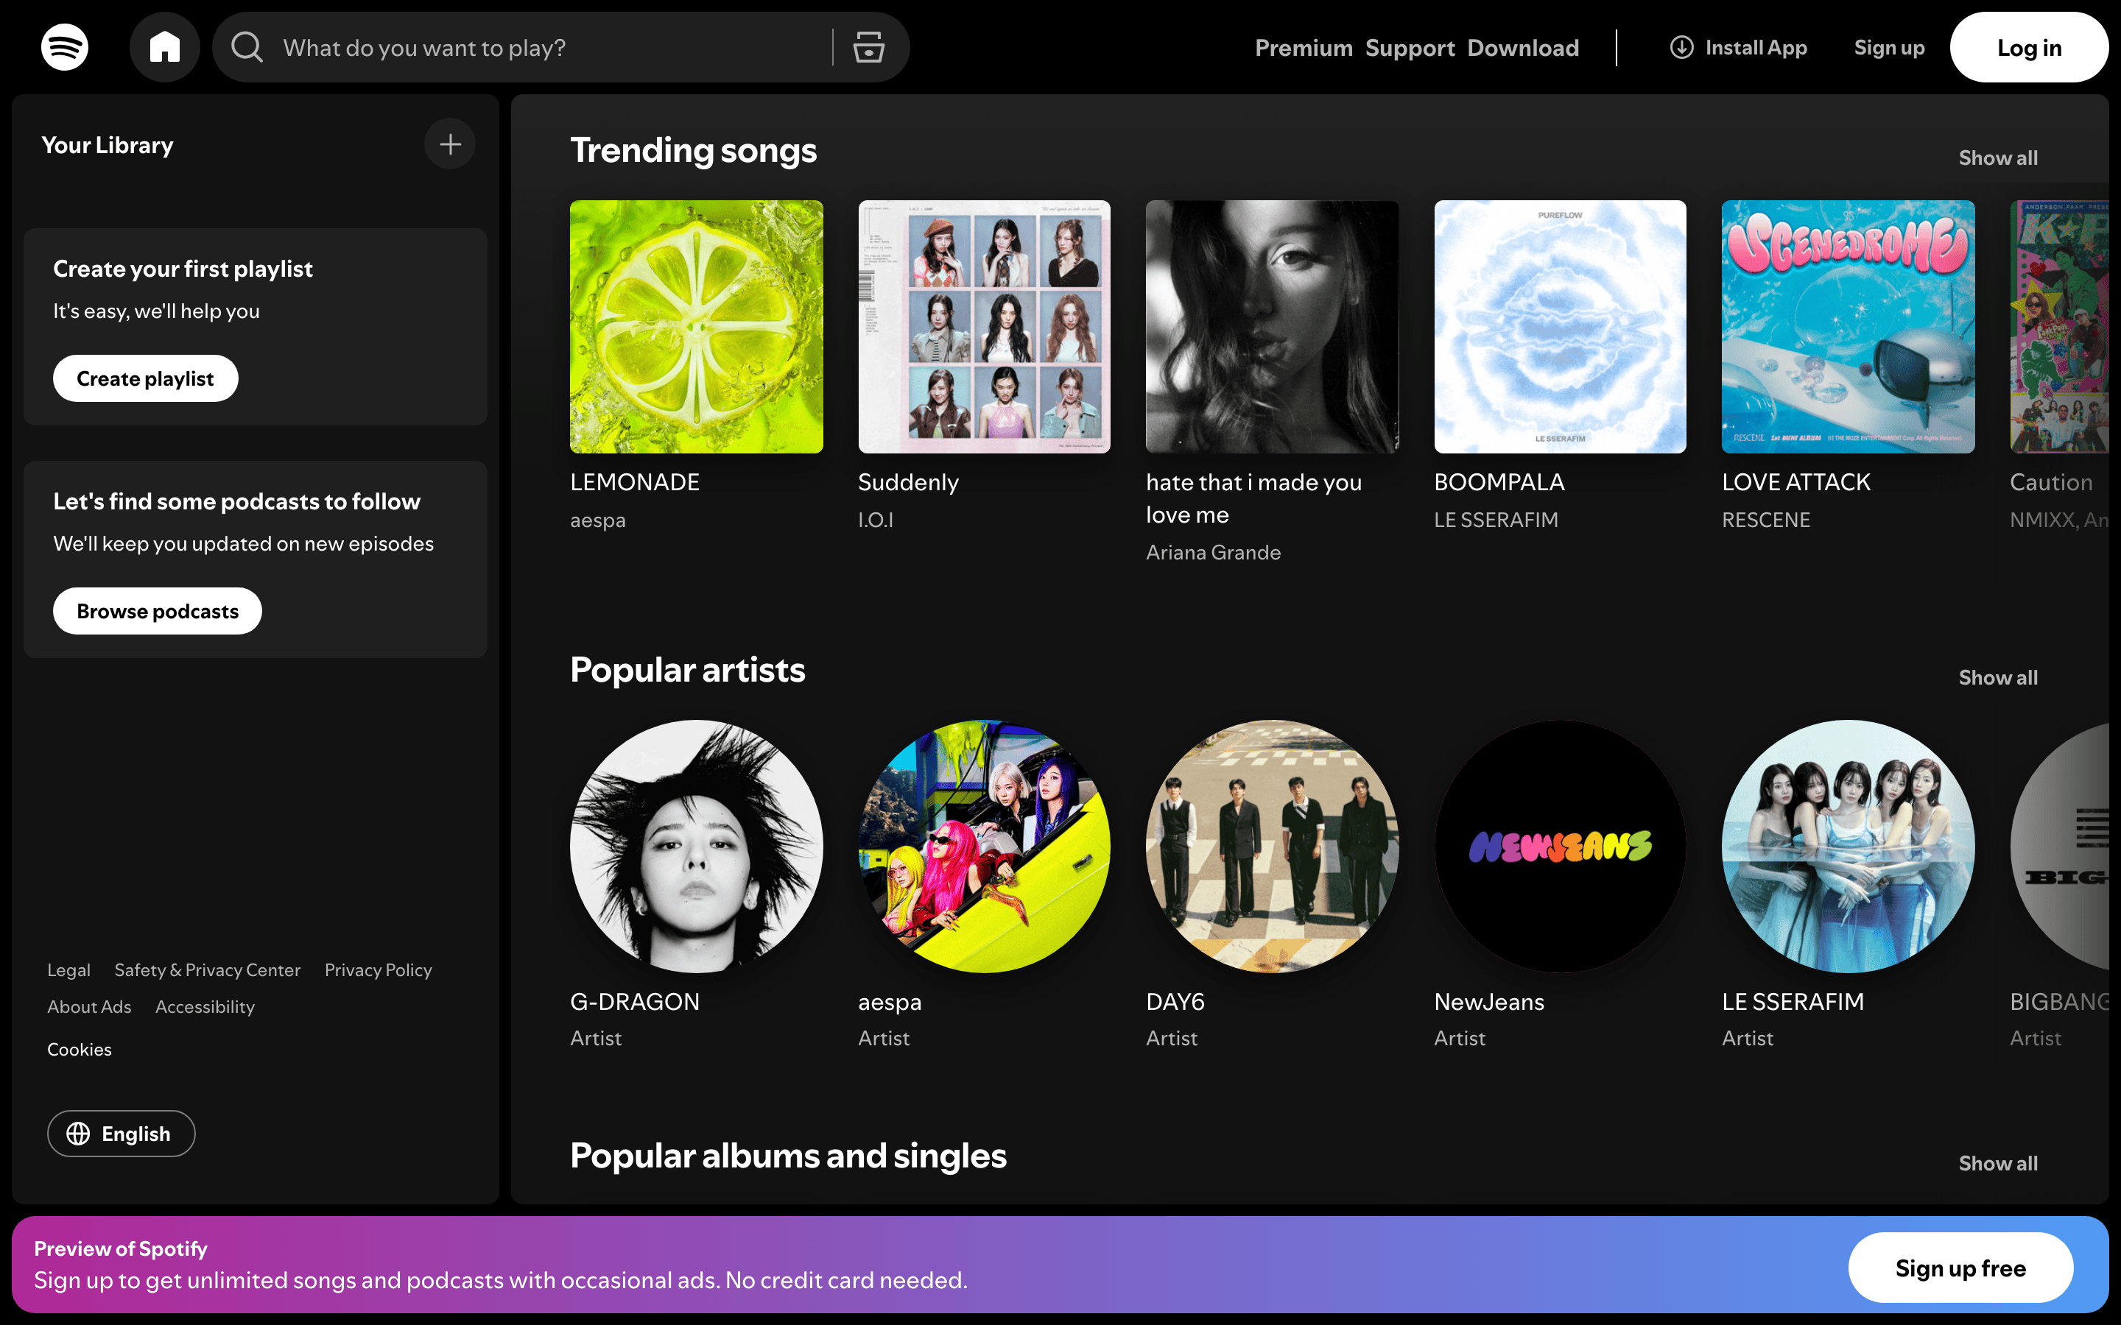Open the BOOMPALA cover art
Viewport: 2121px width, 1325px height.
(1560, 327)
